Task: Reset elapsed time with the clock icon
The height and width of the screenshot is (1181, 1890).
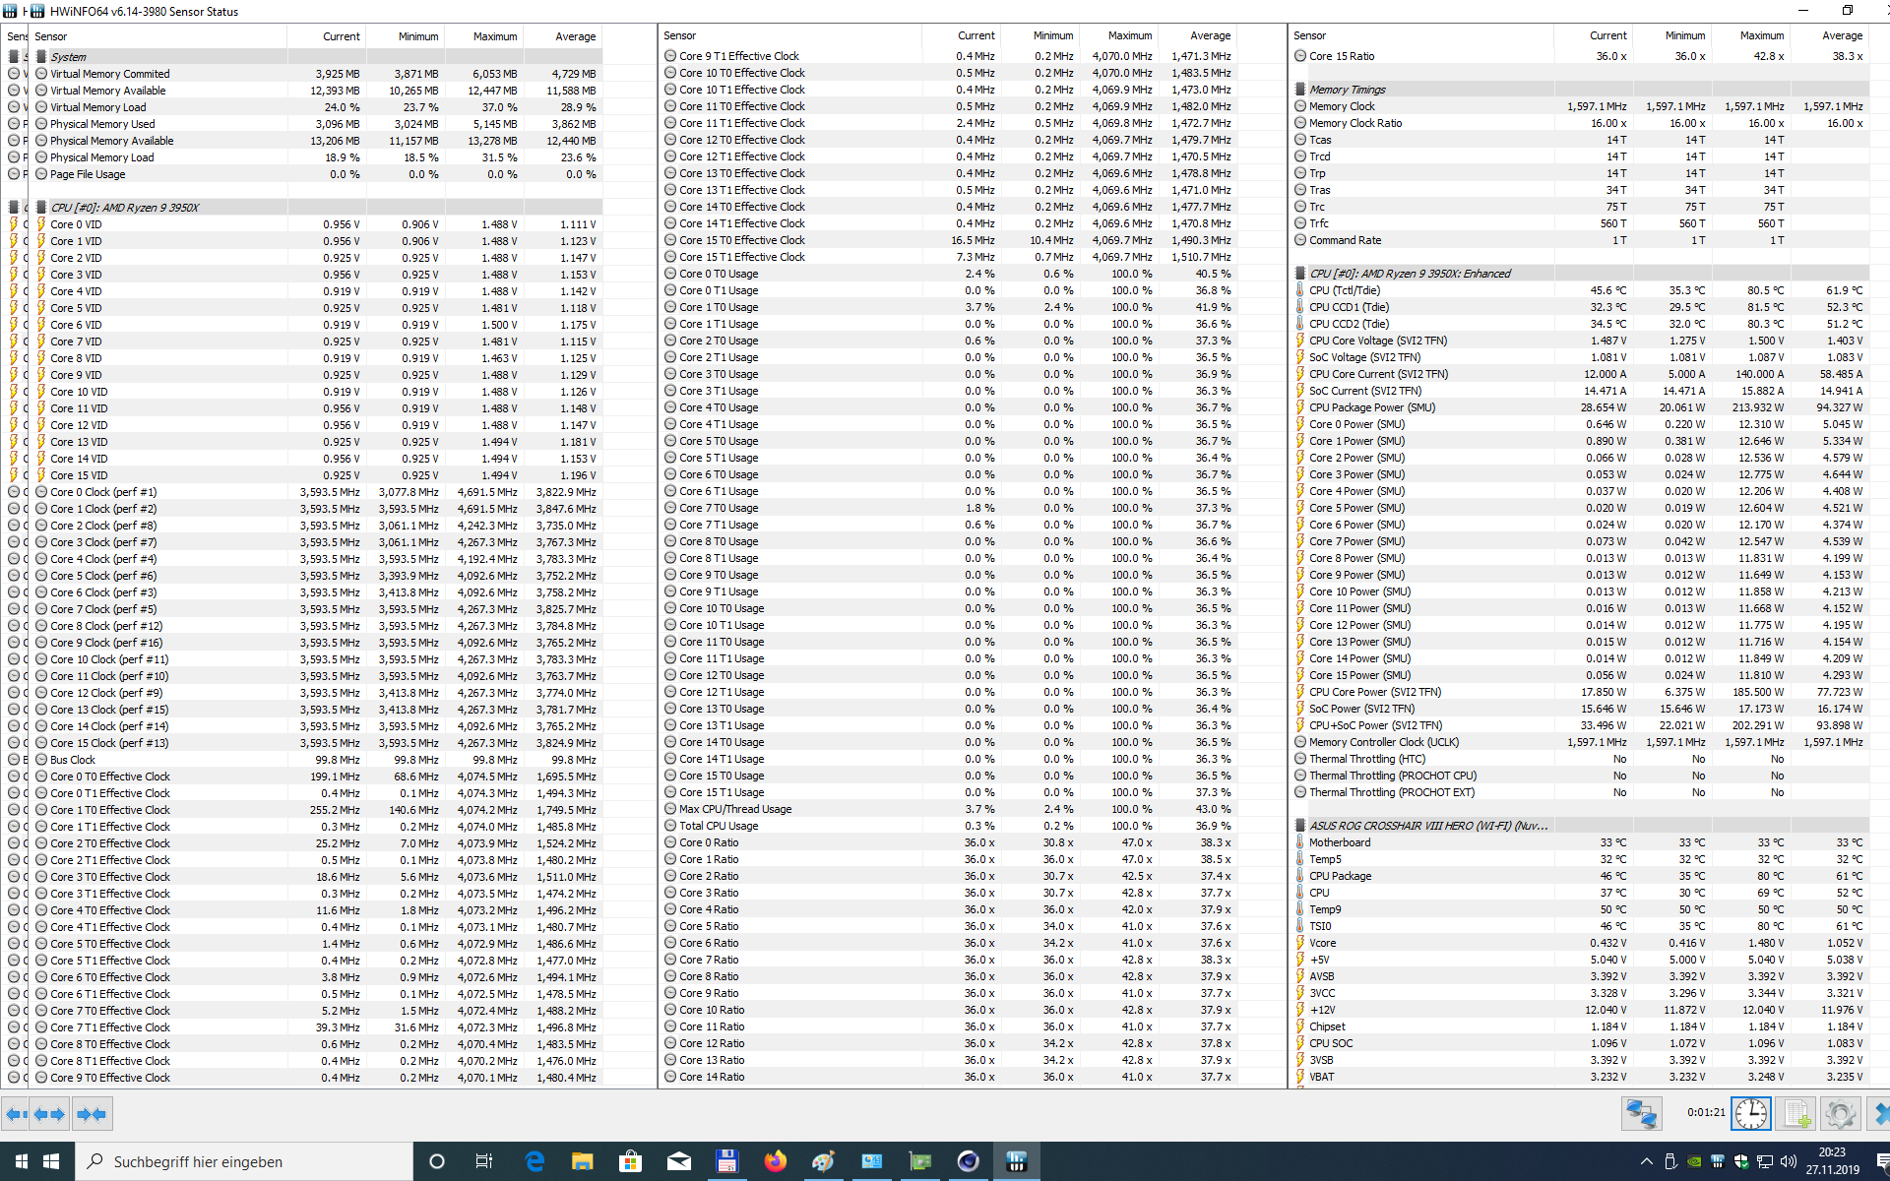Action: coord(1750,1114)
